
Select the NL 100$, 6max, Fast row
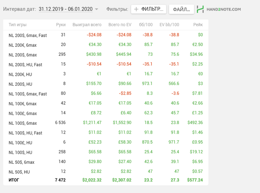(105, 94)
